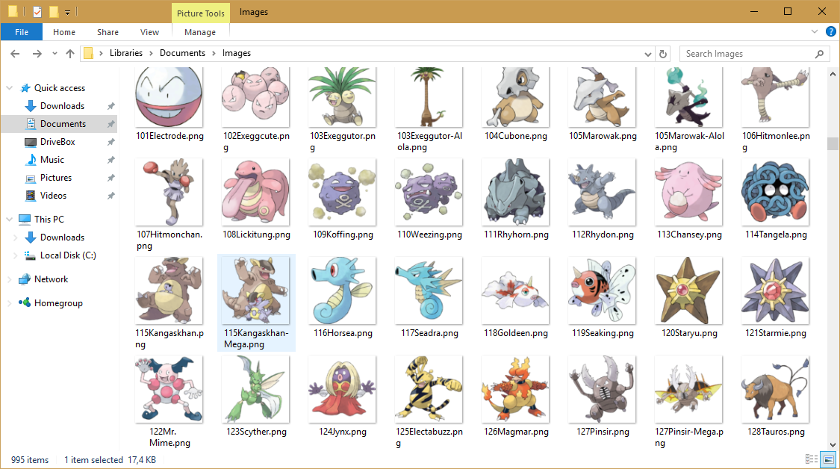The height and width of the screenshot is (469, 840).
Task: Select the Picture Tools contextual tab
Action: [x=200, y=13]
